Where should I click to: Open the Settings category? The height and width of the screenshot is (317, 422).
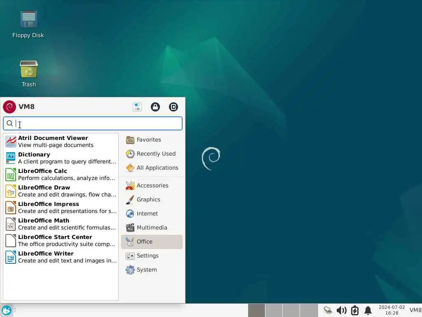coord(152,255)
